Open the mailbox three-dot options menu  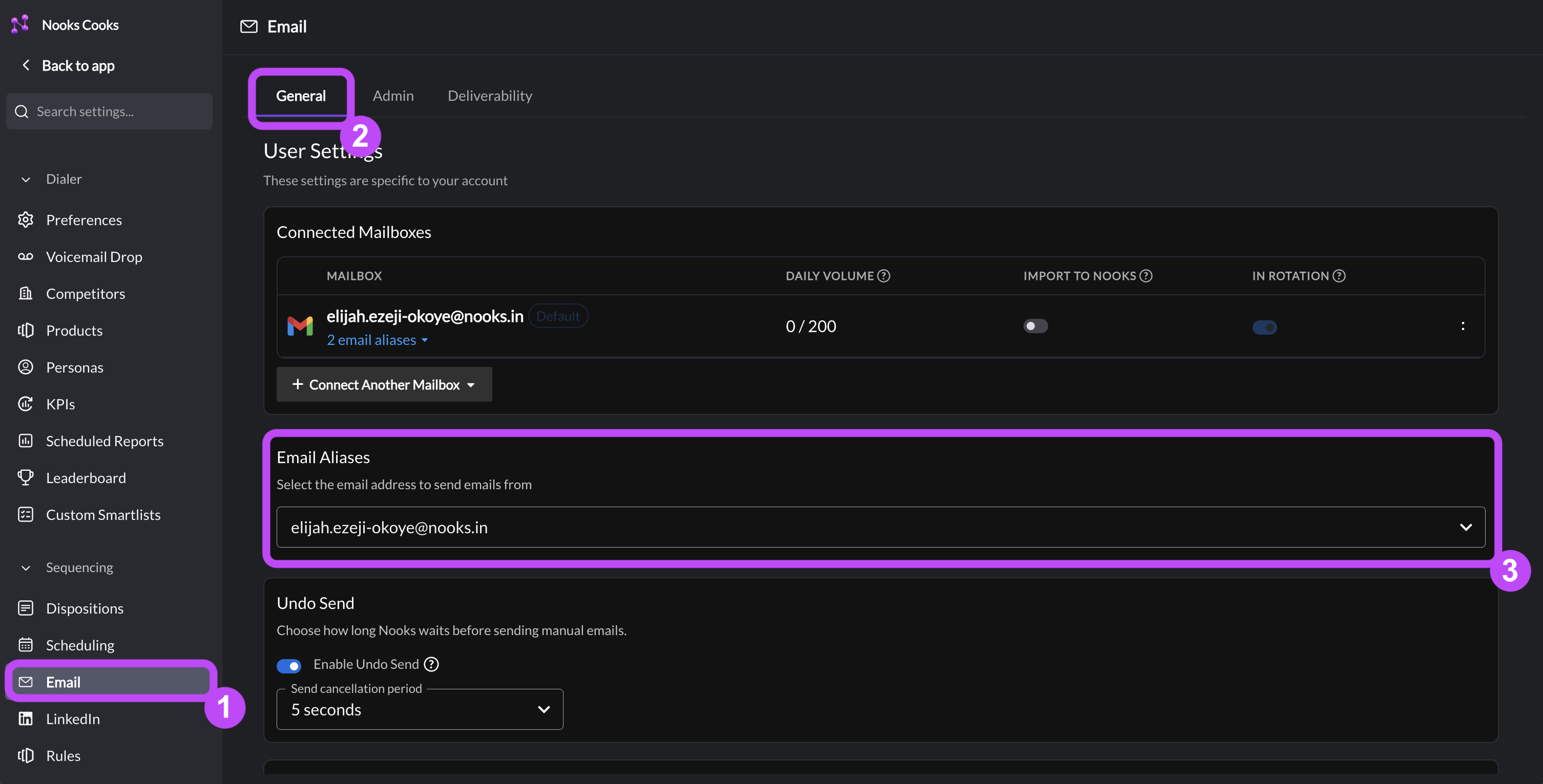(1462, 326)
